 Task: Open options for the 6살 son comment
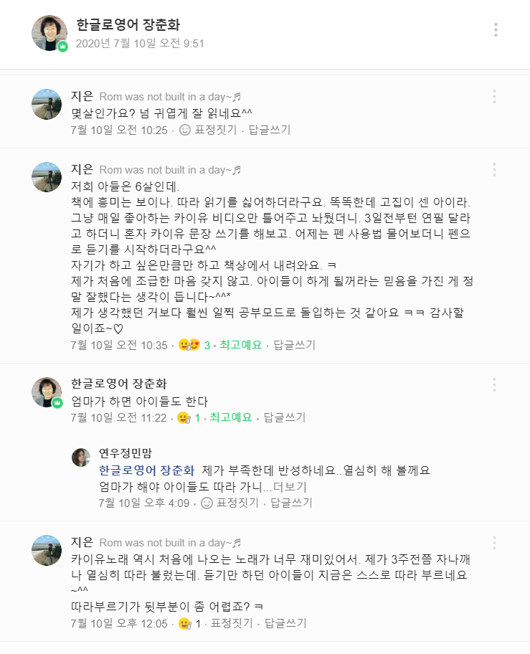494,169
